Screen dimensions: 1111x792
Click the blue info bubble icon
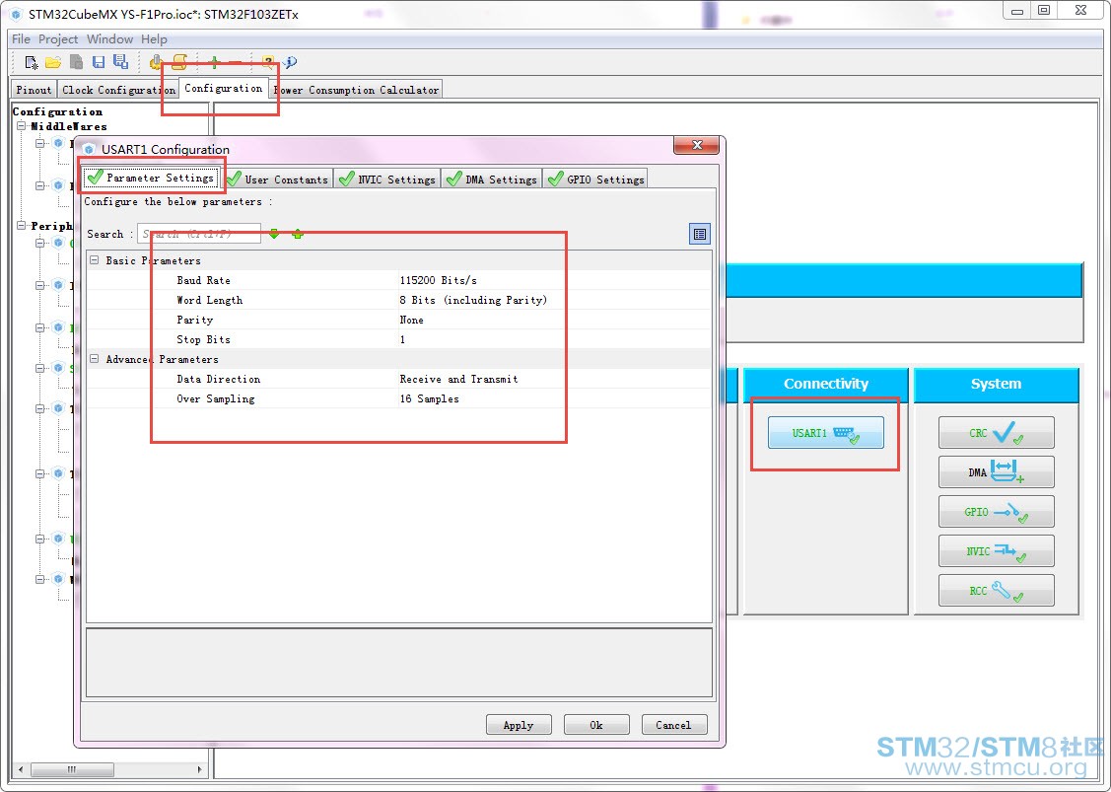pos(290,62)
